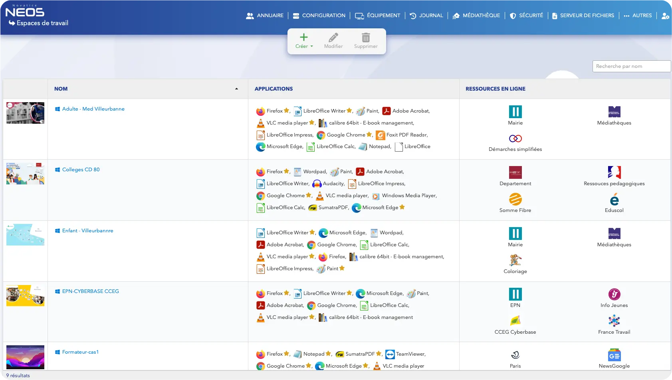672x380 pixels.
Task: Open the Créer dropdown
Action: [x=304, y=41]
